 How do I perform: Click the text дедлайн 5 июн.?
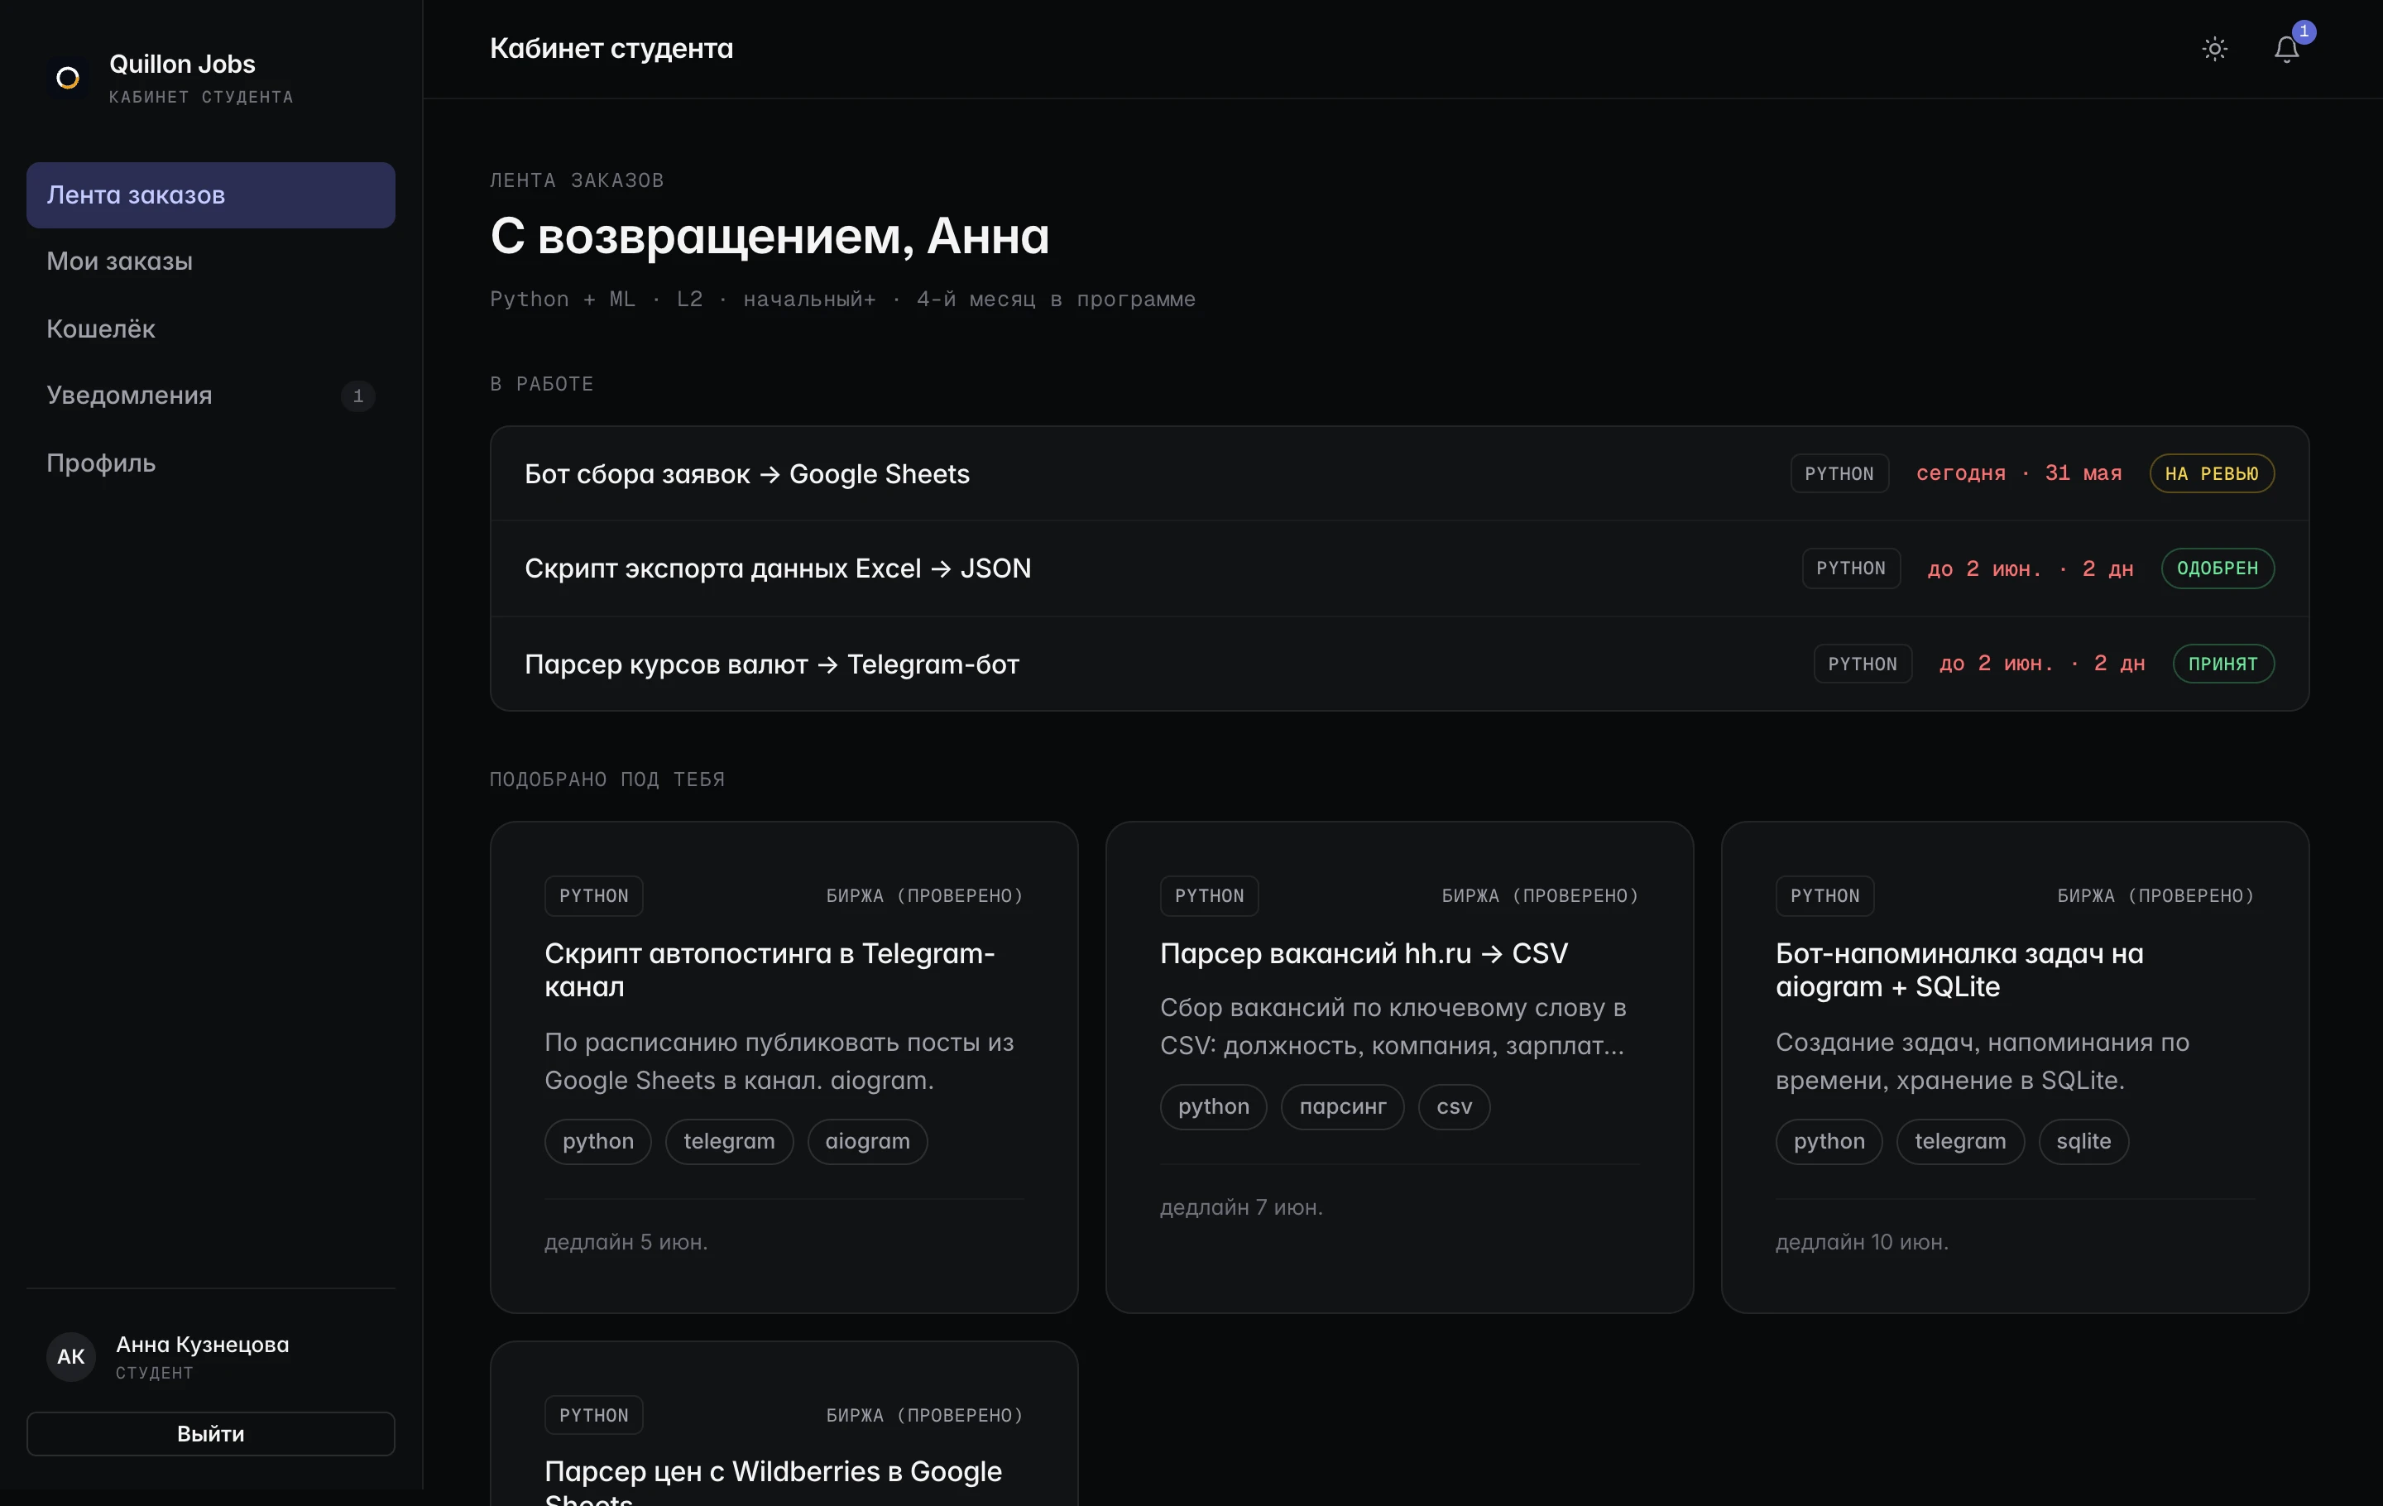[x=626, y=1242]
